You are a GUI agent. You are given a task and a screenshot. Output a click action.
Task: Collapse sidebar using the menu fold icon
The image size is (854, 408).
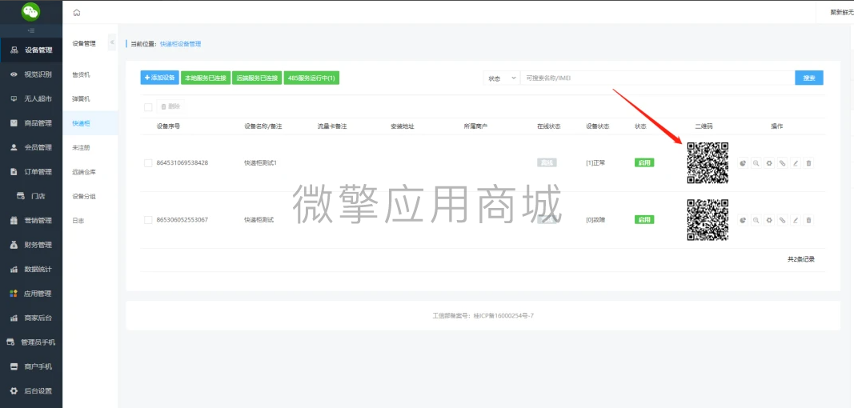pyautogui.click(x=30, y=30)
